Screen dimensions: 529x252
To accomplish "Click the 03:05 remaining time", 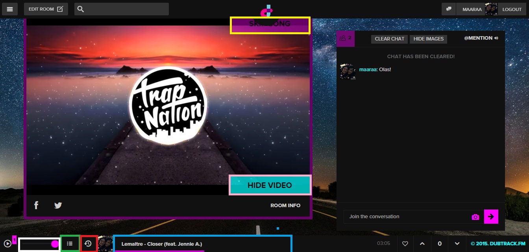I will click(383, 243).
